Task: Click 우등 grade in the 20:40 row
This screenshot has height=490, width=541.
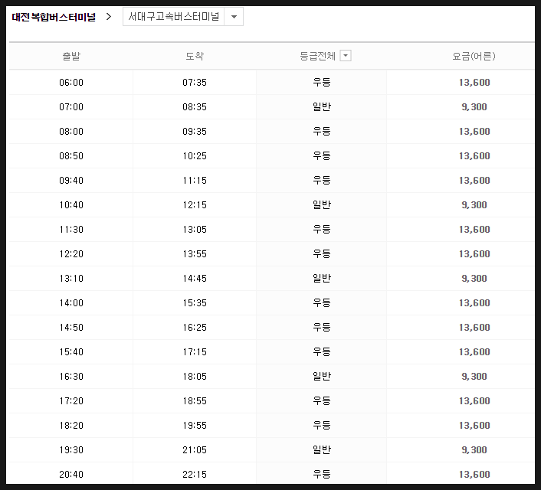Action: click(x=322, y=474)
